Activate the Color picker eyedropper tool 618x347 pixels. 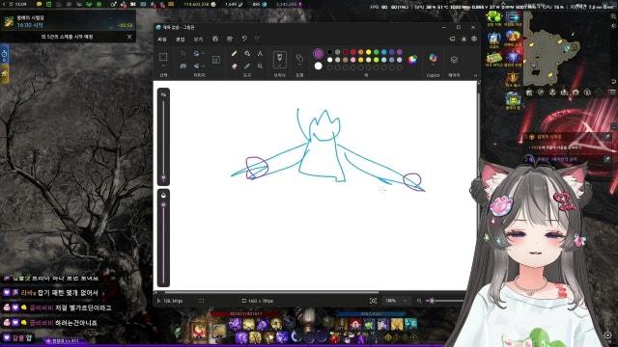point(247,67)
